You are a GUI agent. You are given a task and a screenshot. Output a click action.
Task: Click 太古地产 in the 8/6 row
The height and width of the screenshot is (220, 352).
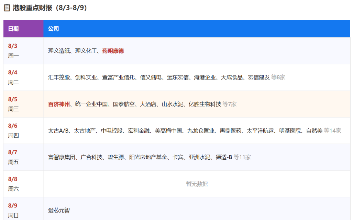(85, 131)
